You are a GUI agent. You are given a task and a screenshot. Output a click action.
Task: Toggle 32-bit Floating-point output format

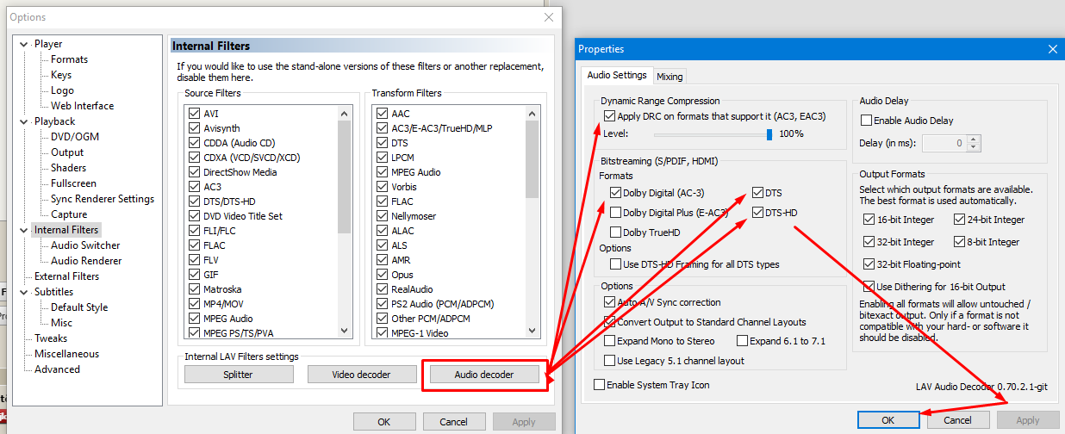(869, 264)
